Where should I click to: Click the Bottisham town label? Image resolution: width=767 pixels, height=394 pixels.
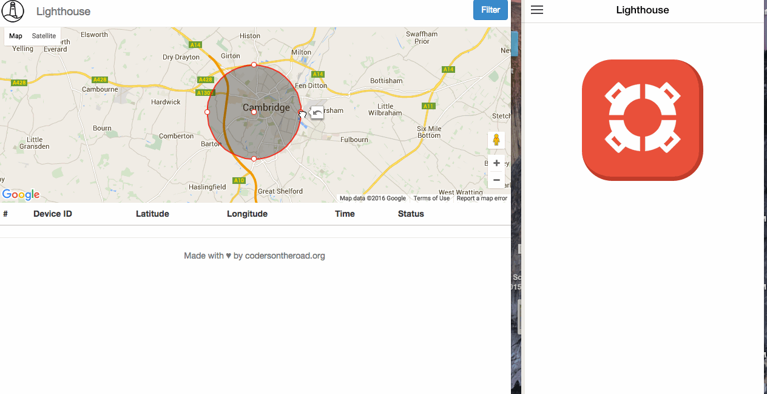click(x=386, y=81)
